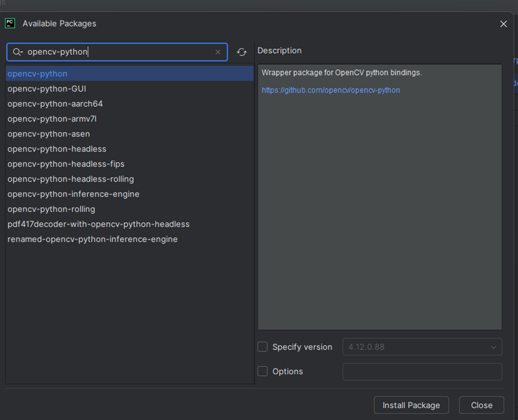Click the PyCharm logo icon in title bar
518x420 pixels.
point(10,24)
